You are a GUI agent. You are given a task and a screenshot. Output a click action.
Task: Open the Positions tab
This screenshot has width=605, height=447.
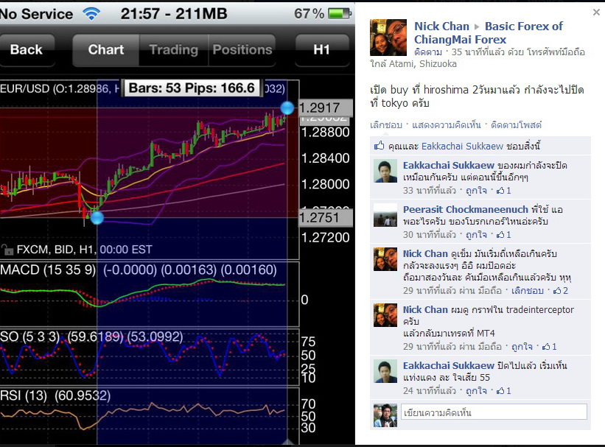(x=242, y=50)
